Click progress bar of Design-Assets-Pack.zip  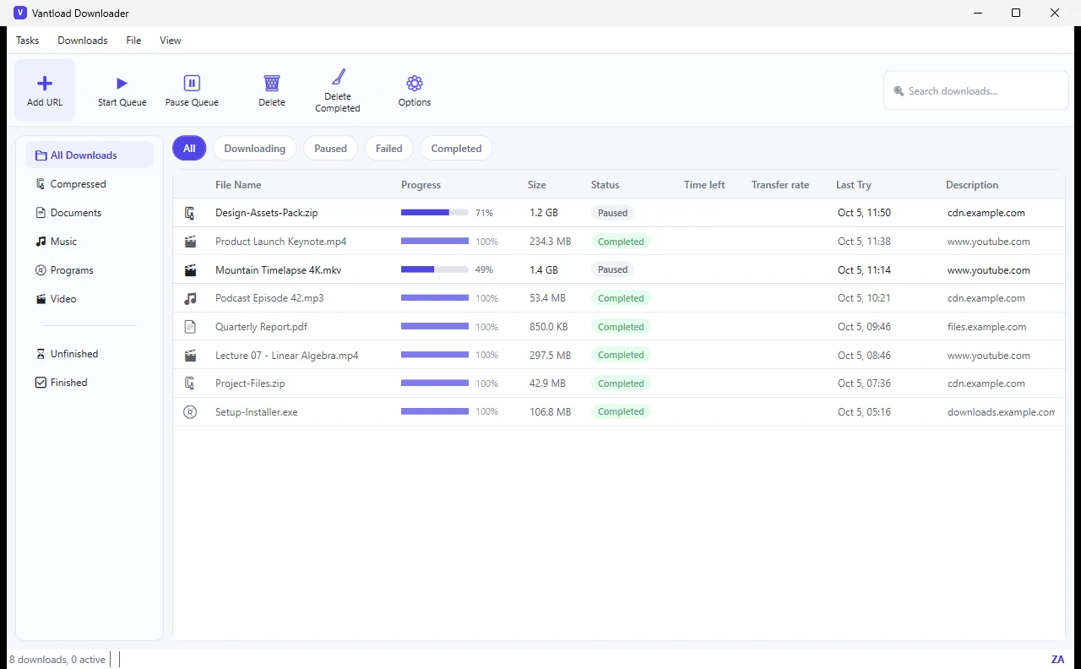tap(435, 213)
